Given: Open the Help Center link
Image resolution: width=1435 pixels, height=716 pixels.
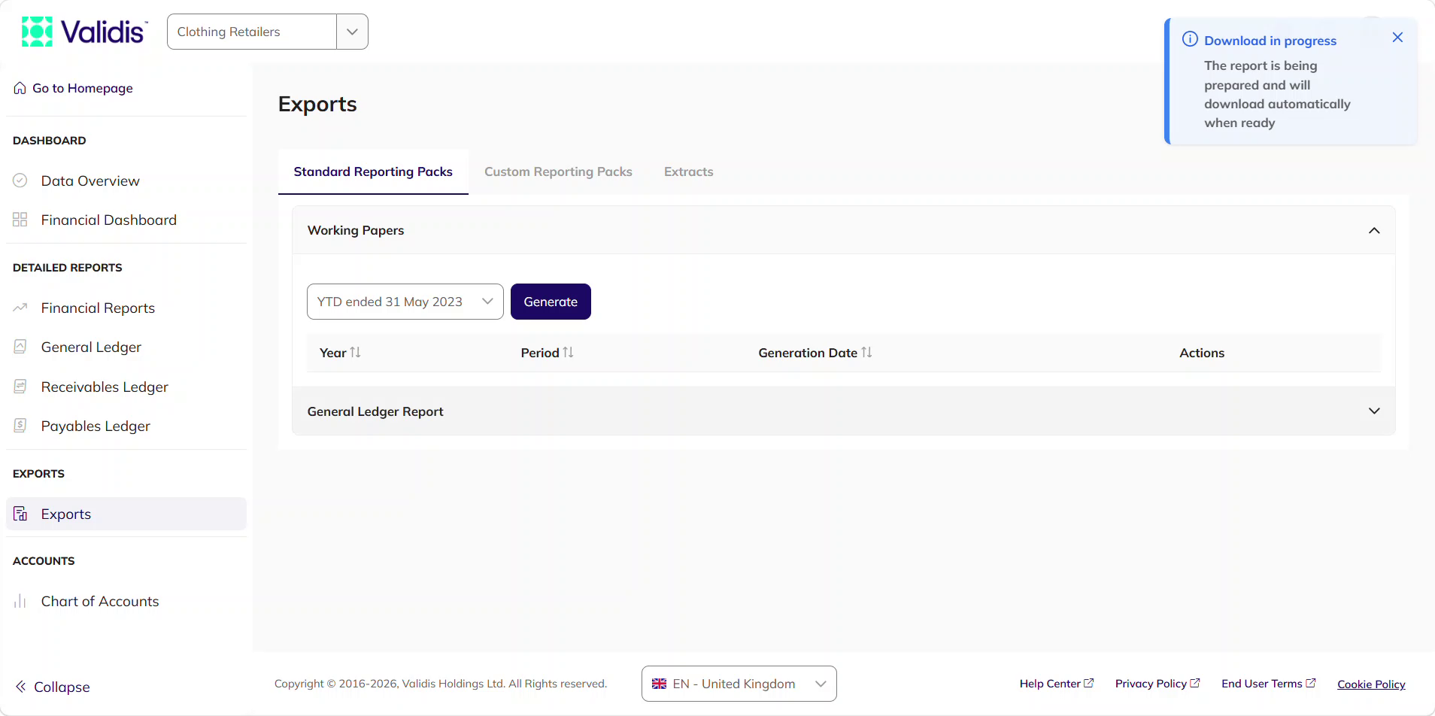Looking at the screenshot, I should tap(1057, 683).
